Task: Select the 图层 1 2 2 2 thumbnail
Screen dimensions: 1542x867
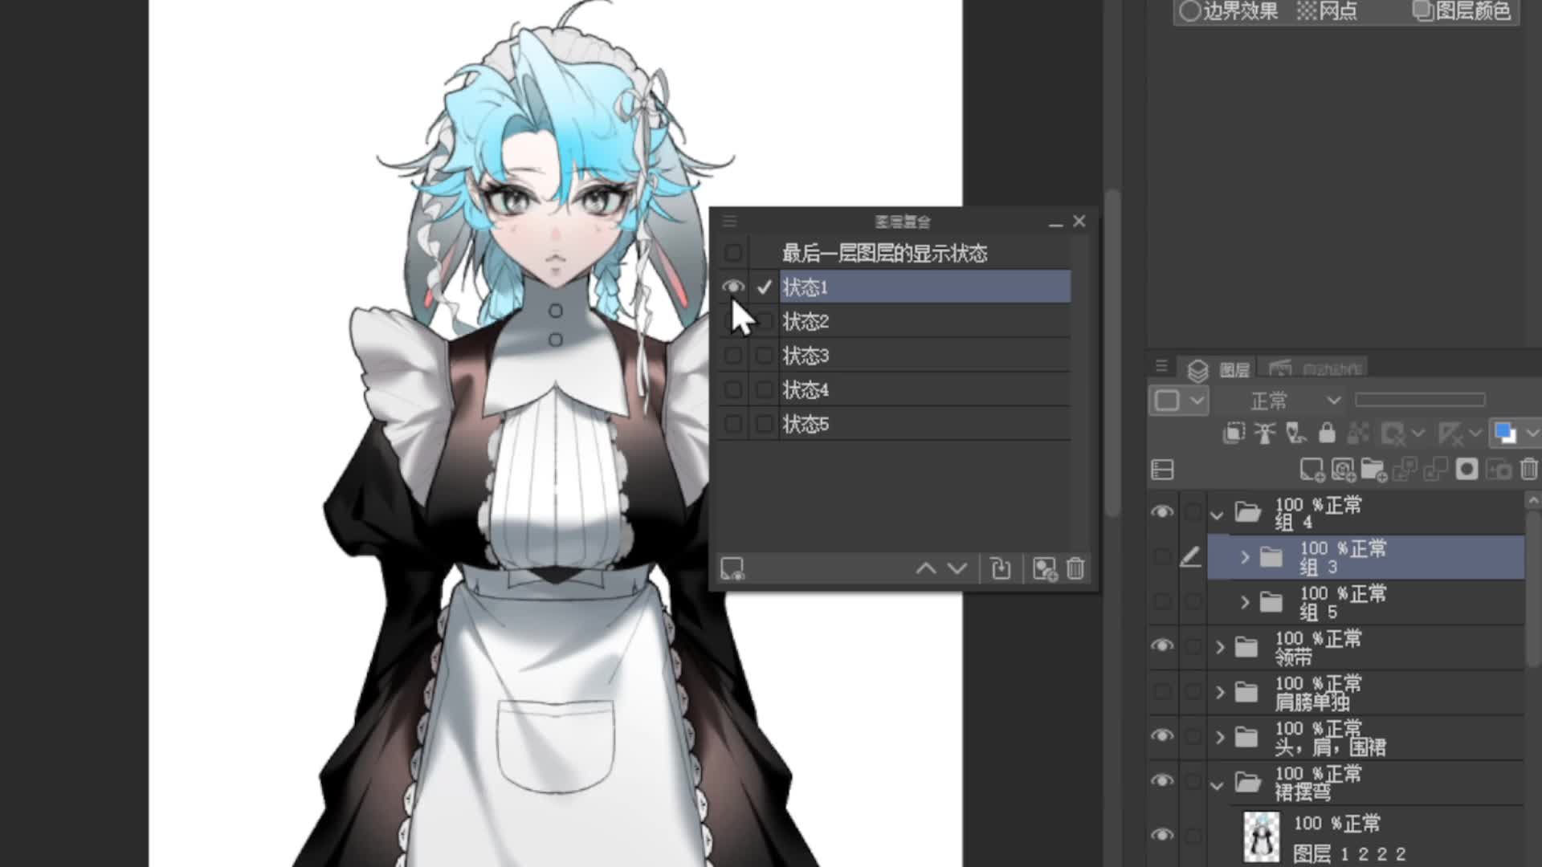Action: (x=1262, y=836)
